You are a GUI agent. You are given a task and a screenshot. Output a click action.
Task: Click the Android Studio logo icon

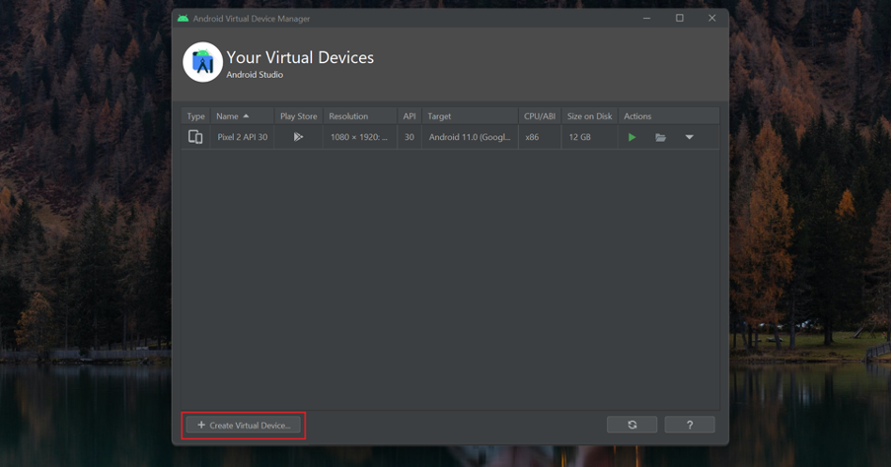202,62
